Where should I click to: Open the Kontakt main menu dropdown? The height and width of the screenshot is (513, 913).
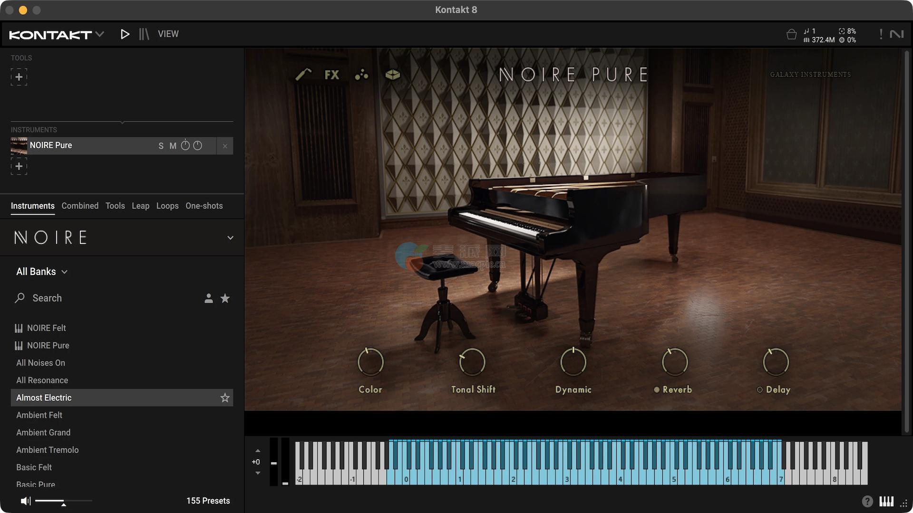tap(100, 34)
